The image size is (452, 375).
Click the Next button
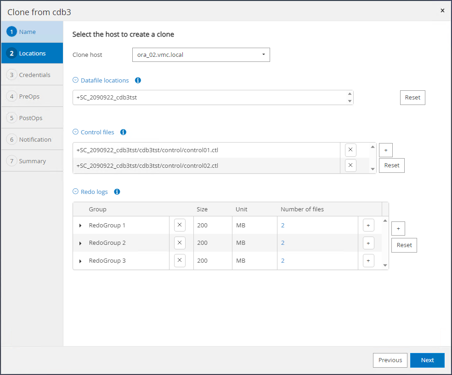coord(427,360)
